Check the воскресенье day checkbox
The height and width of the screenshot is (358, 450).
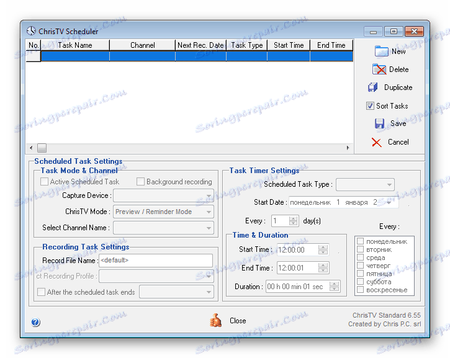coord(361,289)
